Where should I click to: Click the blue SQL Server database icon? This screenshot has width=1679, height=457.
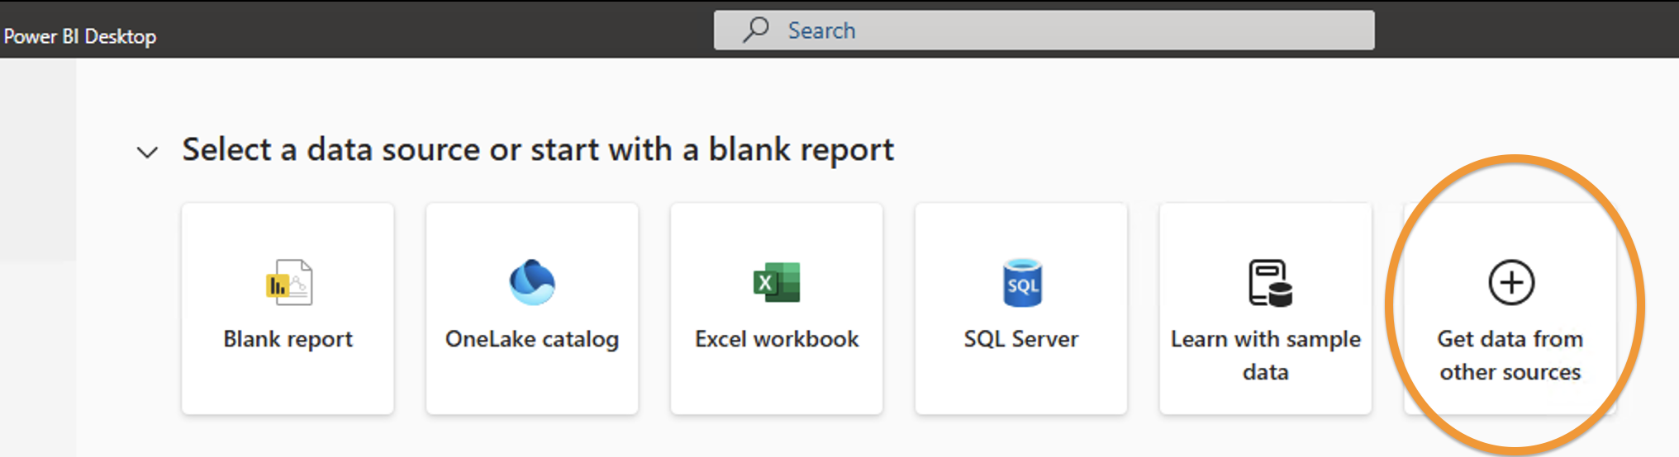coord(1022,283)
